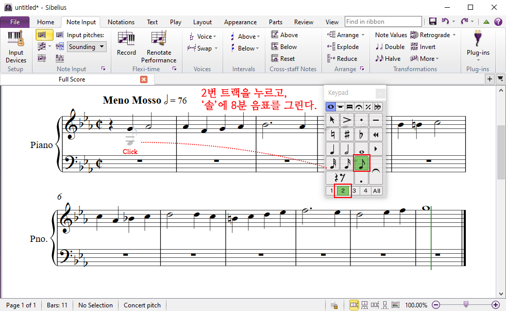Run Renotate Performance
This screenshot has height=311, width=506.
tap(159, 47)
